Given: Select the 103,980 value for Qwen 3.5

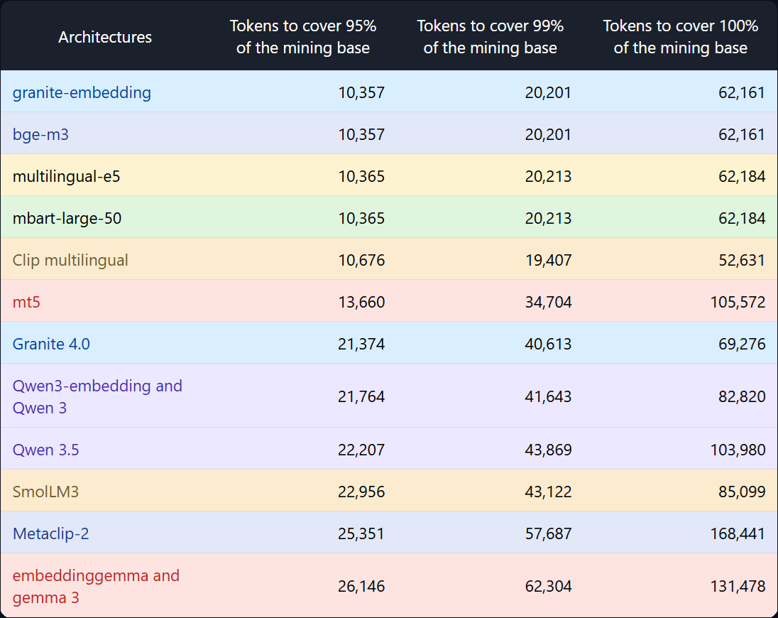Looking at the screenshot, I should point(738,450).
